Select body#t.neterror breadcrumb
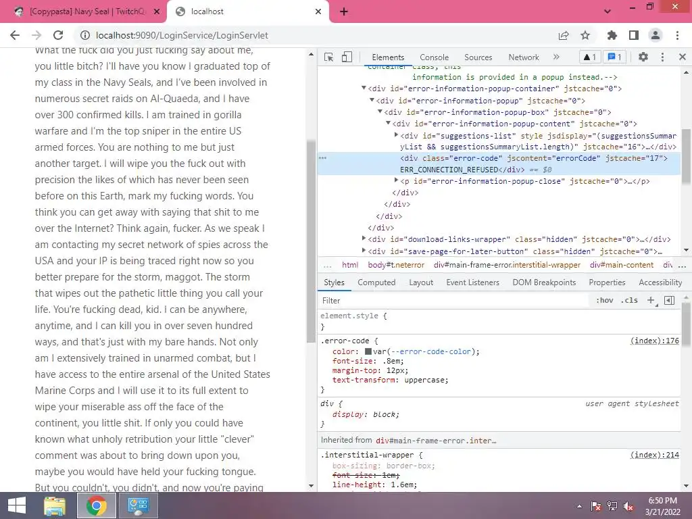 (x=396, y=265)
